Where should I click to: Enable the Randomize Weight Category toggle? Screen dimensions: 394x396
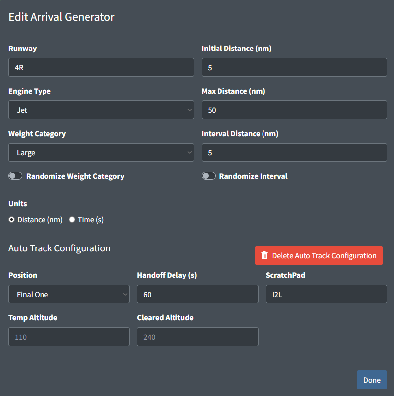15,176
